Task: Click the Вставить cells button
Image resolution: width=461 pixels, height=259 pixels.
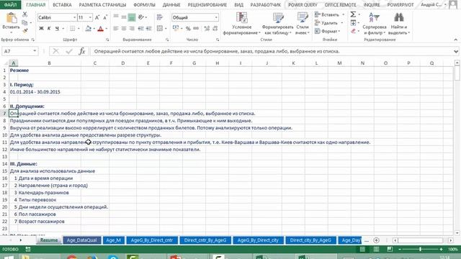Action: click(327, 14)
